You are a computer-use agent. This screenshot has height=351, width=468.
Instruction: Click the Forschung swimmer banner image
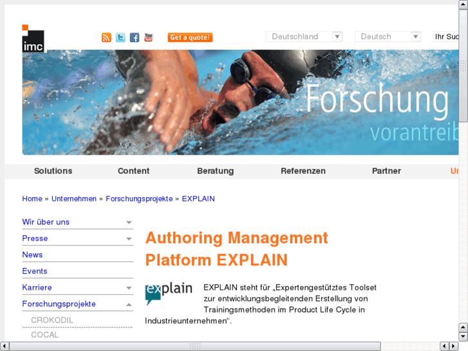240,102
